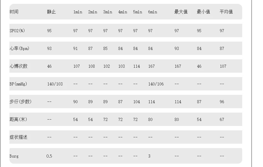Click the 1min column header
This screenshot has width=263, height=167.
78,12
